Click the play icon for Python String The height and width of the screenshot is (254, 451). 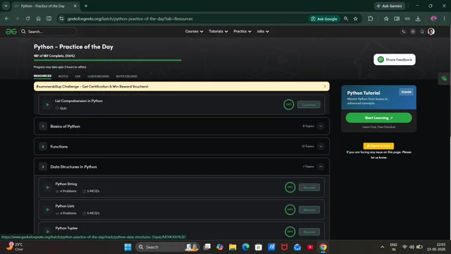pos(48,188)
